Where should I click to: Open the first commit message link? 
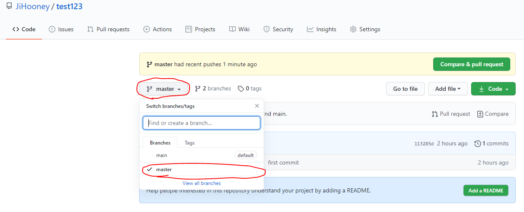point(283,162)
